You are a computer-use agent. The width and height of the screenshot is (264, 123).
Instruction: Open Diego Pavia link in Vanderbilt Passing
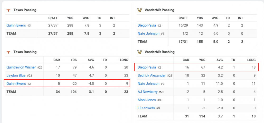click(147, 26)
